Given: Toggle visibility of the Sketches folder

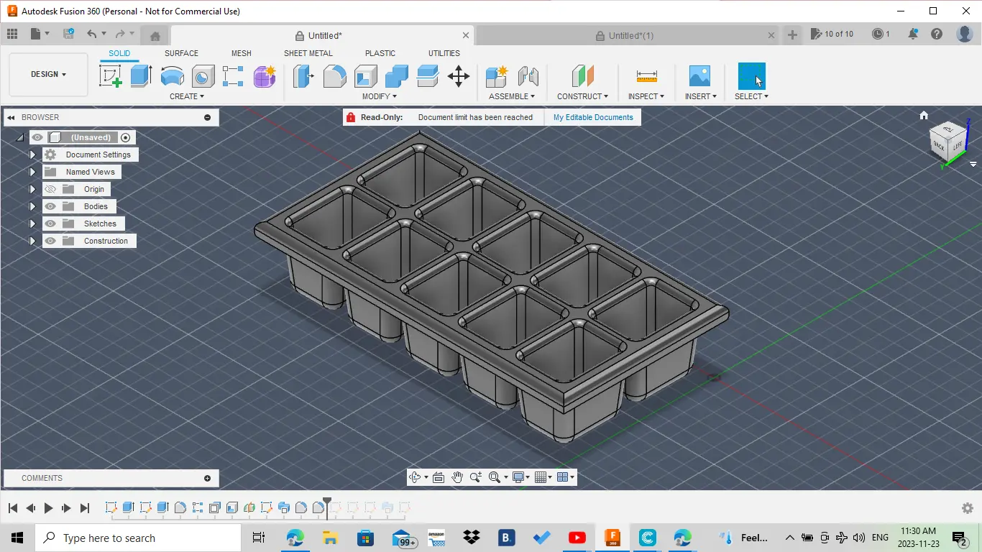Looking at the screenshot, I should coord(50,224).
